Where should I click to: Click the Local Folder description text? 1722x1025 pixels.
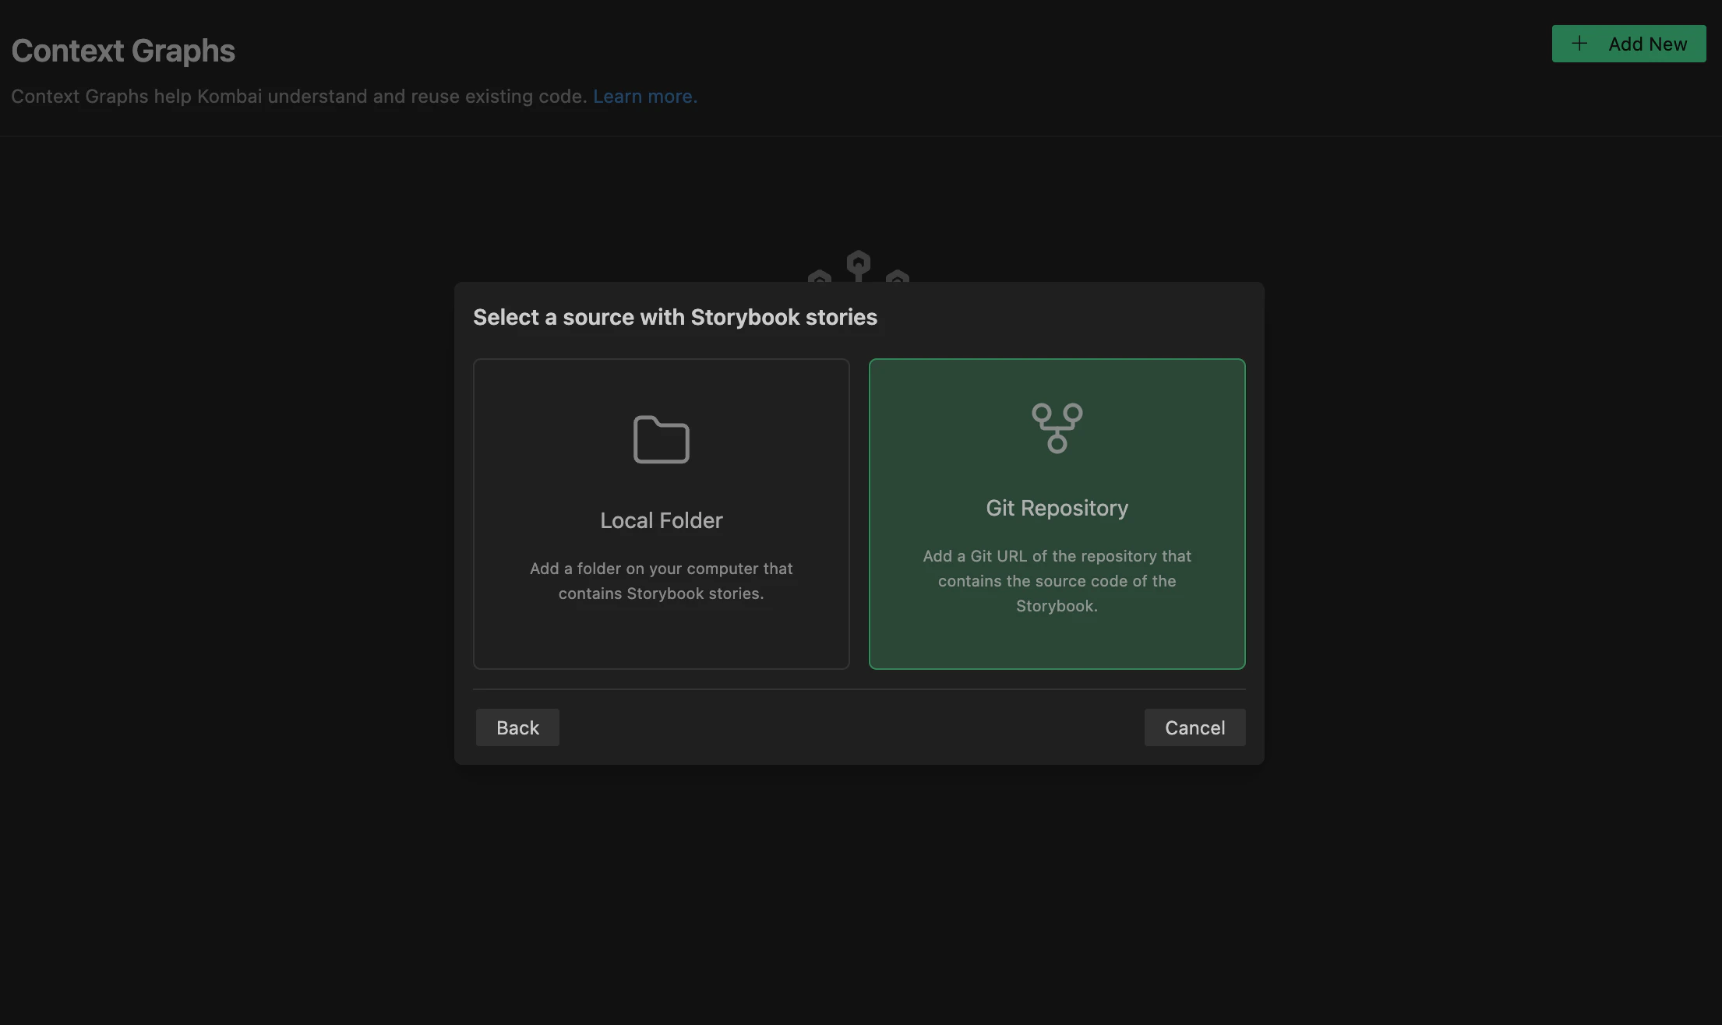tap(661, 580)
